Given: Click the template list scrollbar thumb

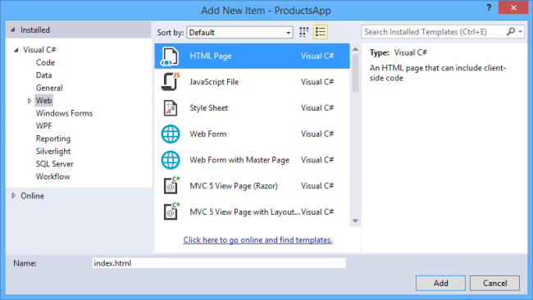Looking at the screenshot, I should pos(356,73).
